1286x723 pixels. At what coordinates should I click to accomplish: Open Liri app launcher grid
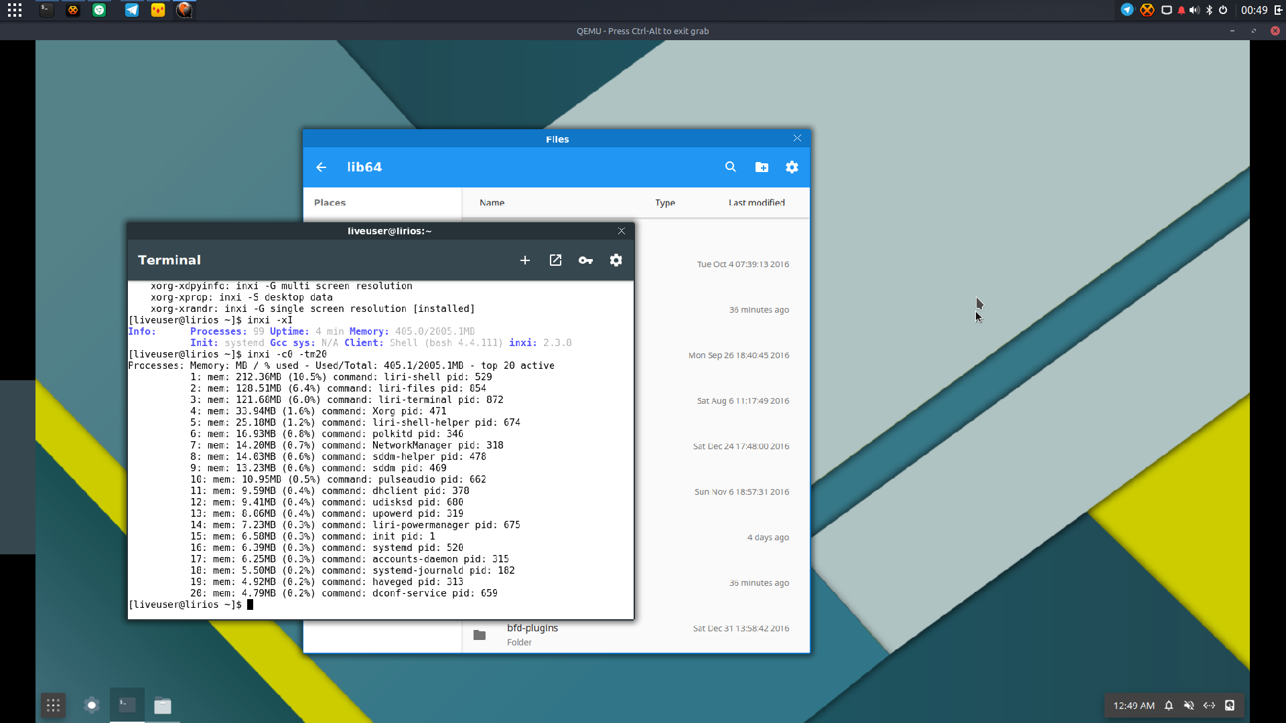coord(54,706)
